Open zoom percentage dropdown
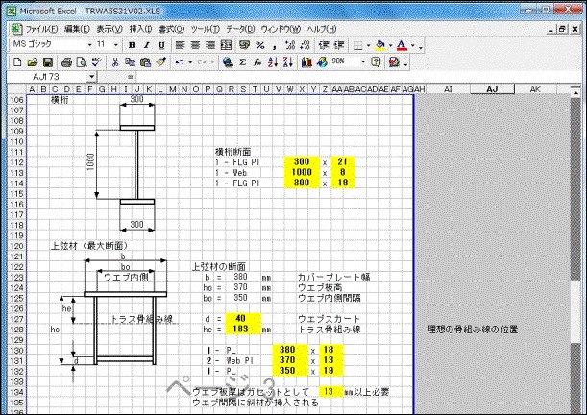 point(363,62)
